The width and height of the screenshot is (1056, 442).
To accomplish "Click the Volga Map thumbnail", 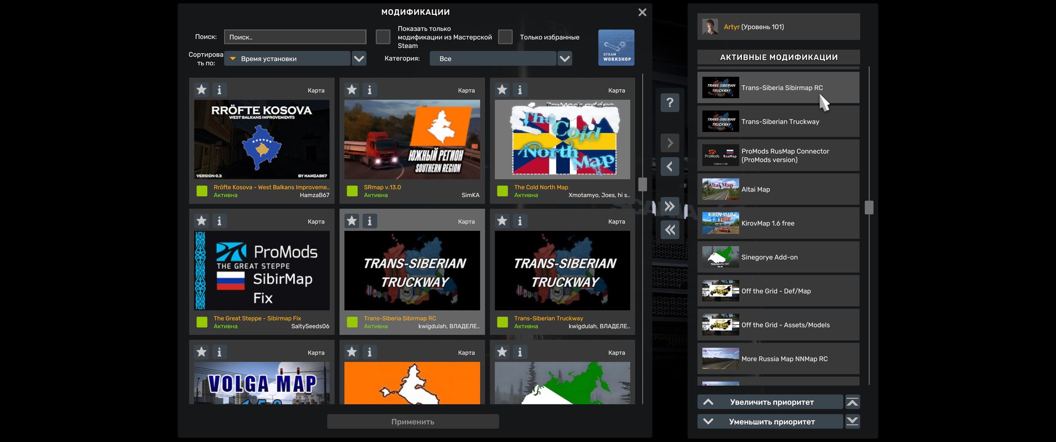I will click(x=262, y=383).
